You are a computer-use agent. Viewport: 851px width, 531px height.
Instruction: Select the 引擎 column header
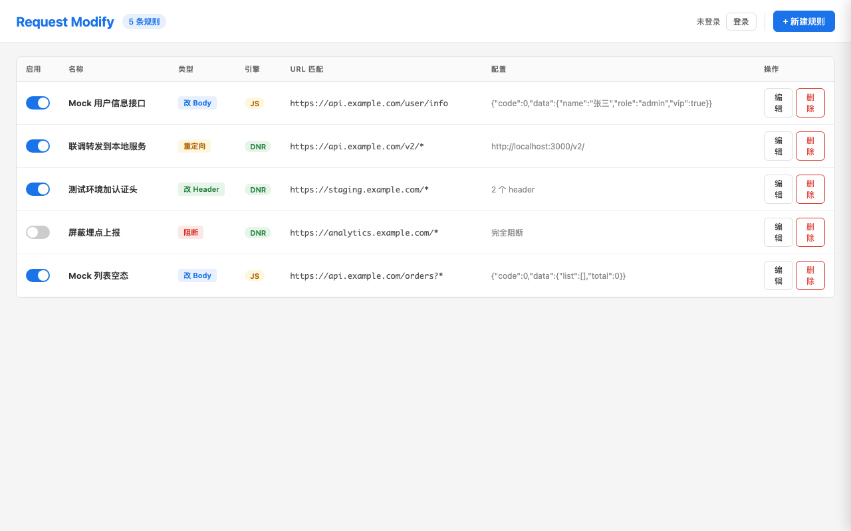(252, 69)
